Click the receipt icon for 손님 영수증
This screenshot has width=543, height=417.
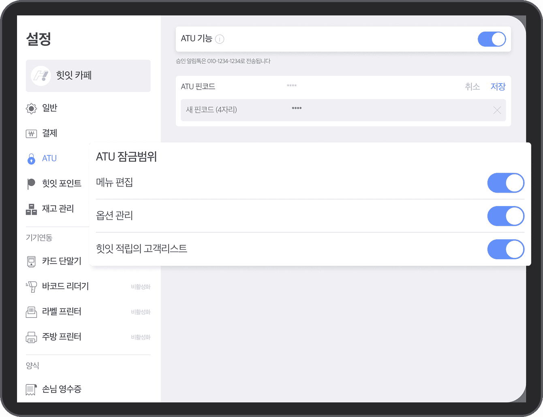(31, 389)
